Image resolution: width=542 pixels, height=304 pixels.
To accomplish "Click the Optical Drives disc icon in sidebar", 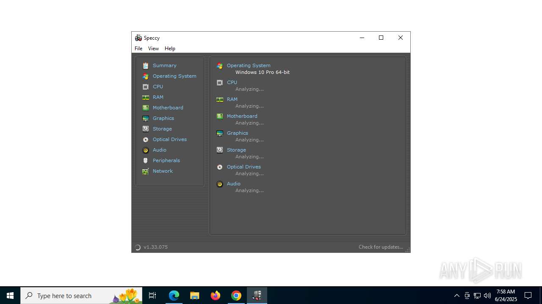I will tap(146, 139).
